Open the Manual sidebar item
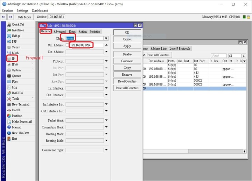The height and width of the screenshot is (181, 252). click(x=16, y=127)
